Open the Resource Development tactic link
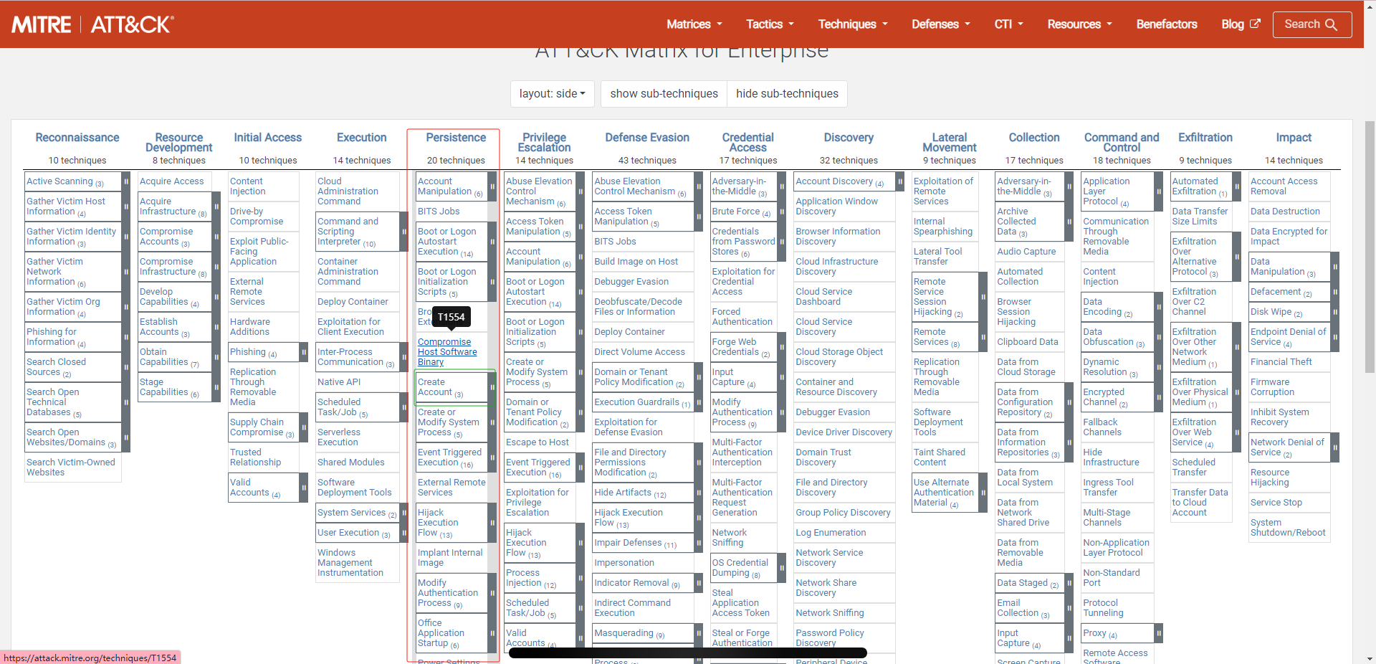Screen dimensions: 1376x664 coord(179,143)
